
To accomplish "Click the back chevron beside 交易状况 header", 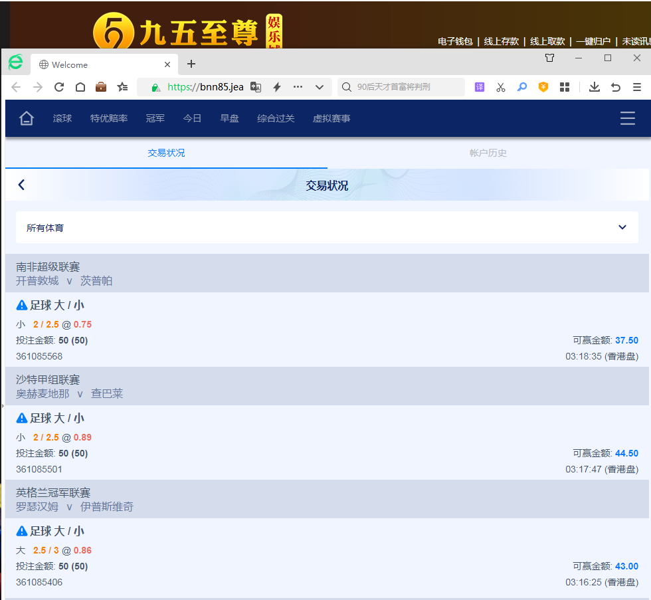I will coord(21,185).
